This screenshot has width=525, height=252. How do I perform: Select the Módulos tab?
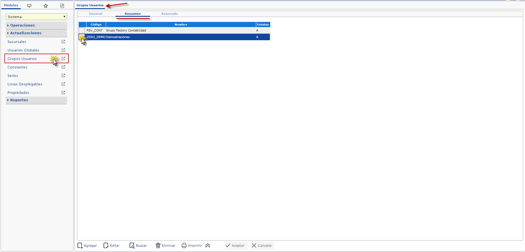[x=11, y=5]
